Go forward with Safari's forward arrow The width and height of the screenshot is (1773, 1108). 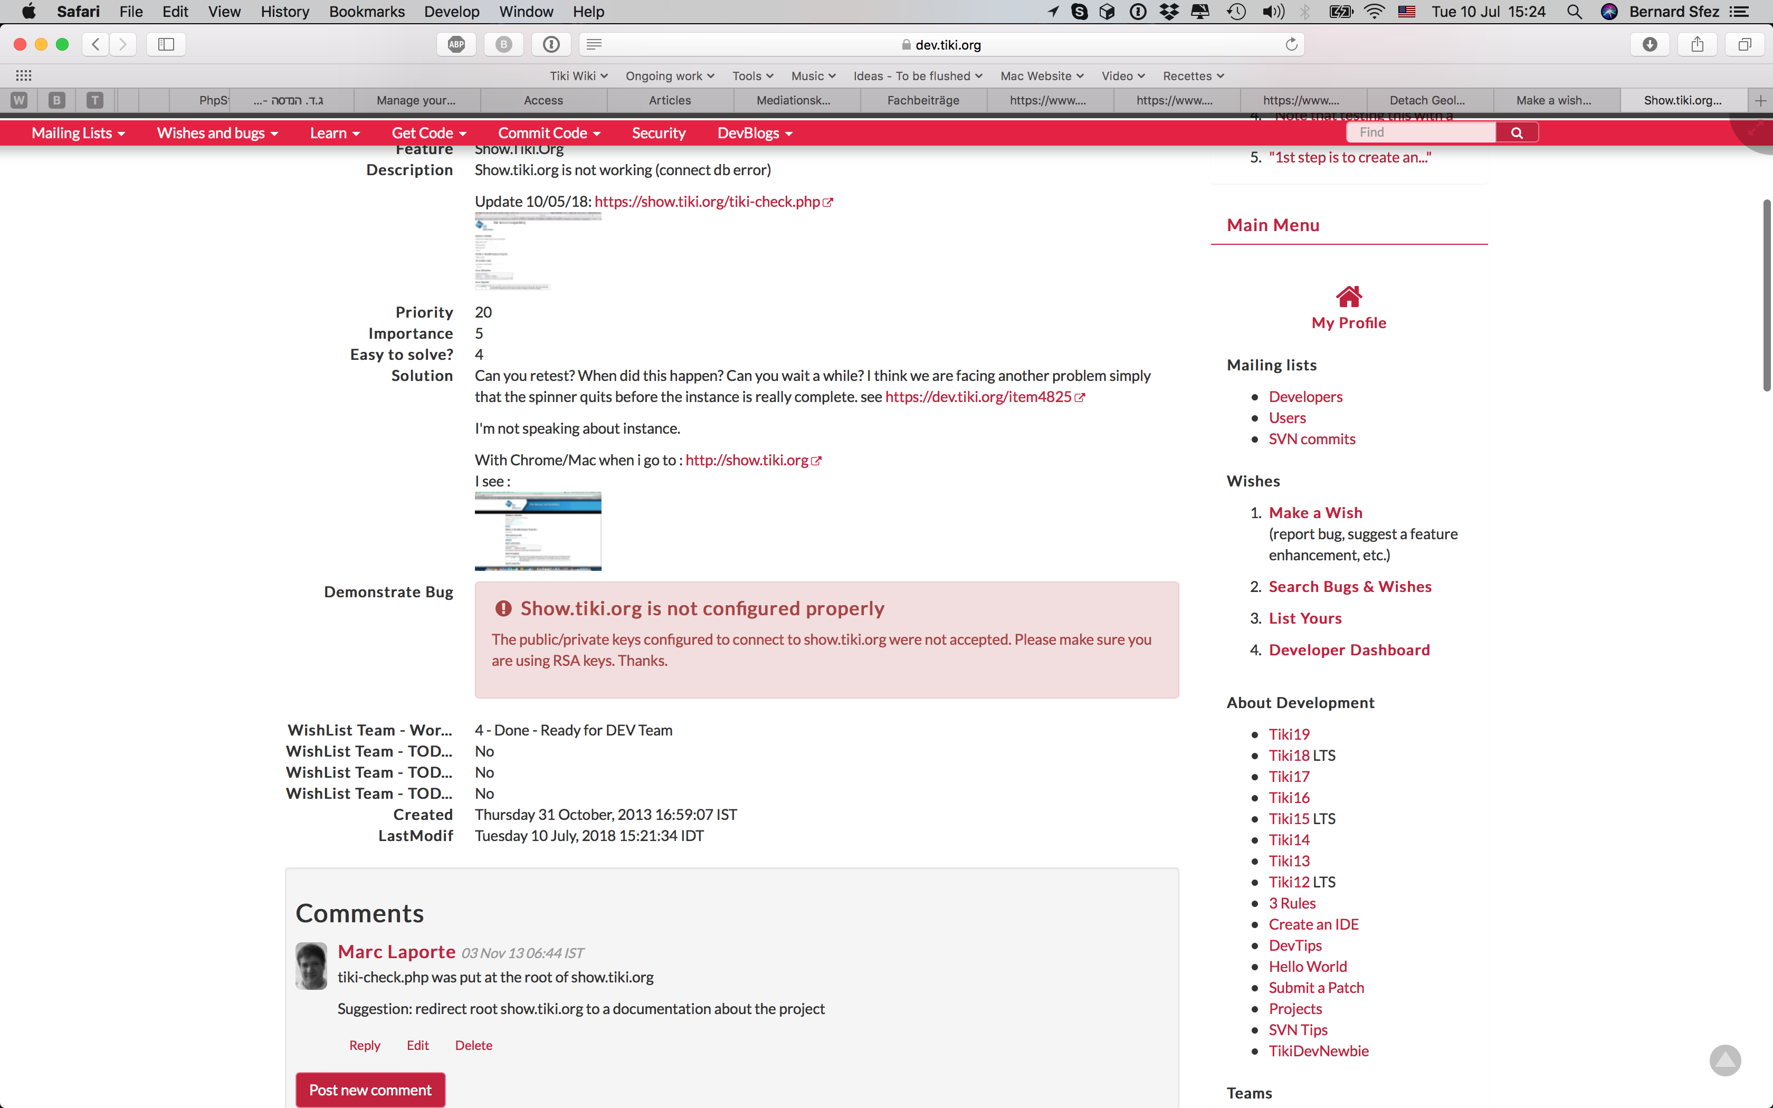point(123,45)
